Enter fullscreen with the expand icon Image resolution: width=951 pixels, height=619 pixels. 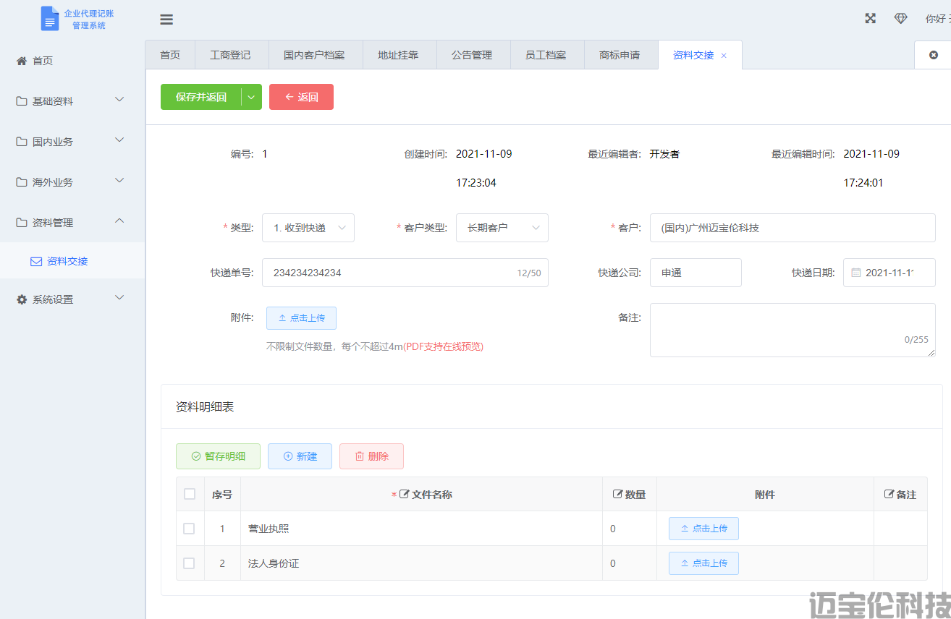871,19
